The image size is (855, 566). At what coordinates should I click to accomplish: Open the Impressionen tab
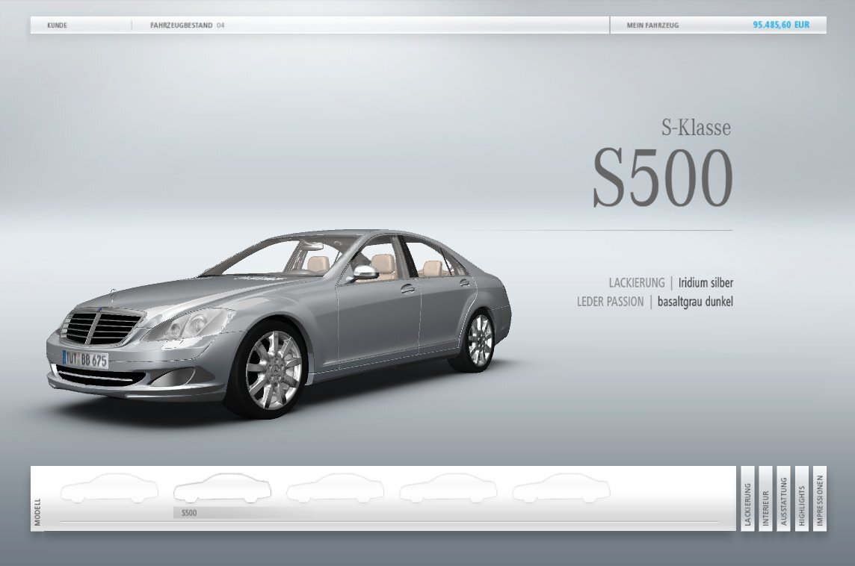click(x=819, y=498)
